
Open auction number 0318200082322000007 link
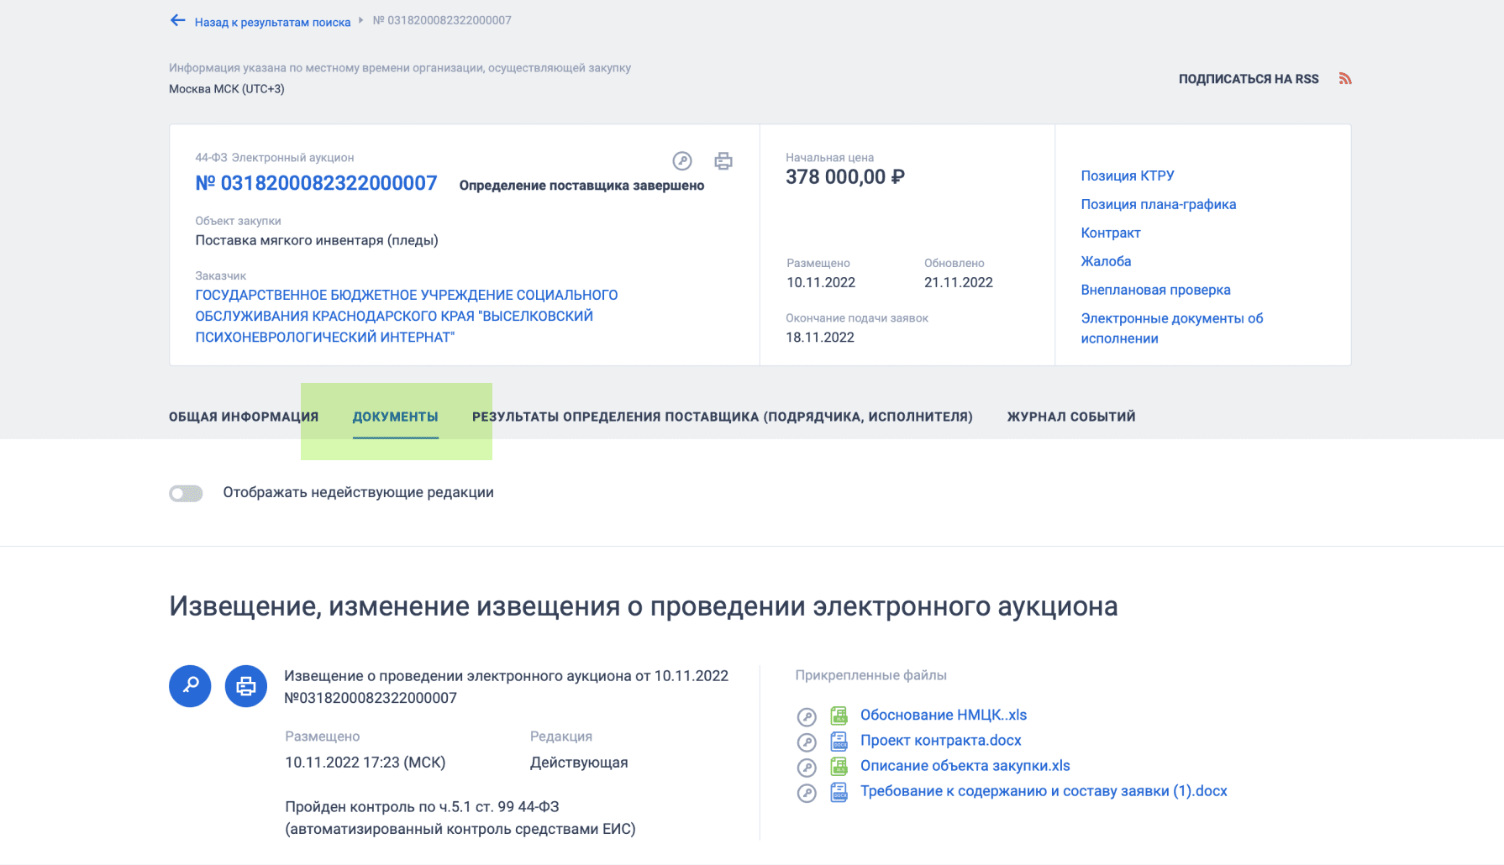pyautogui.click(x=316, y=183)
